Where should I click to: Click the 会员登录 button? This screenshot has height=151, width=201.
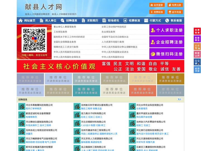pyautogui.click(x=157, y=5)
